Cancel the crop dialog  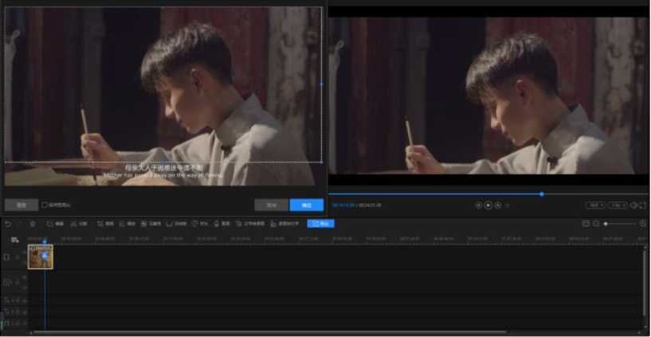point(272,205)
